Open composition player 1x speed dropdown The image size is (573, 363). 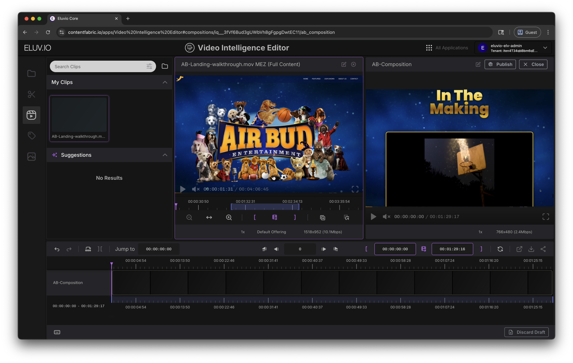pyautogui.click(x=481, y=232)
